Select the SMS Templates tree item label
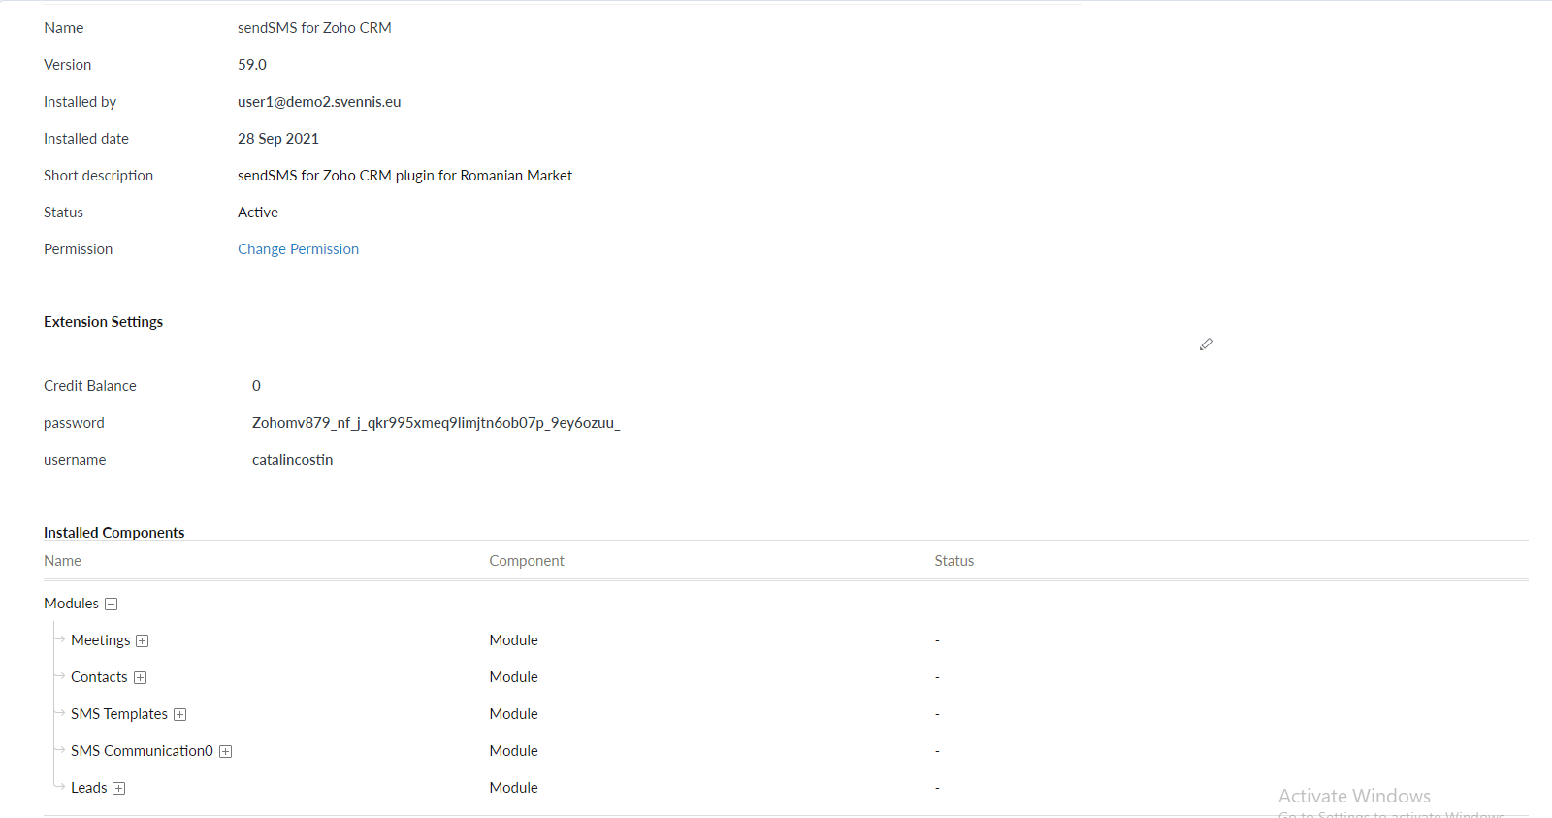The image size is (1552, 818). [119, 714]
